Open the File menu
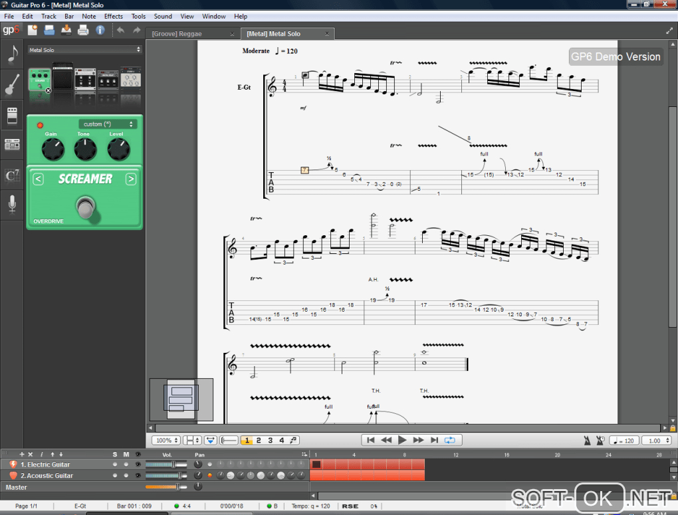Image resolution: width=678 pixels, height=515 pixels. click(x=9, y=17)
